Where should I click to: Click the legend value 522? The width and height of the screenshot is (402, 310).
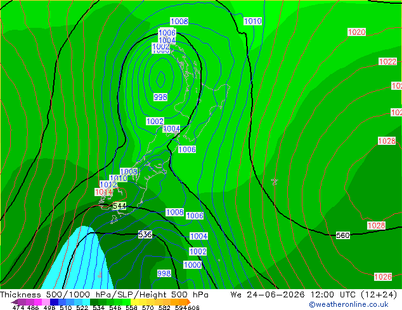pyautogui.click(x=82, y=307)
